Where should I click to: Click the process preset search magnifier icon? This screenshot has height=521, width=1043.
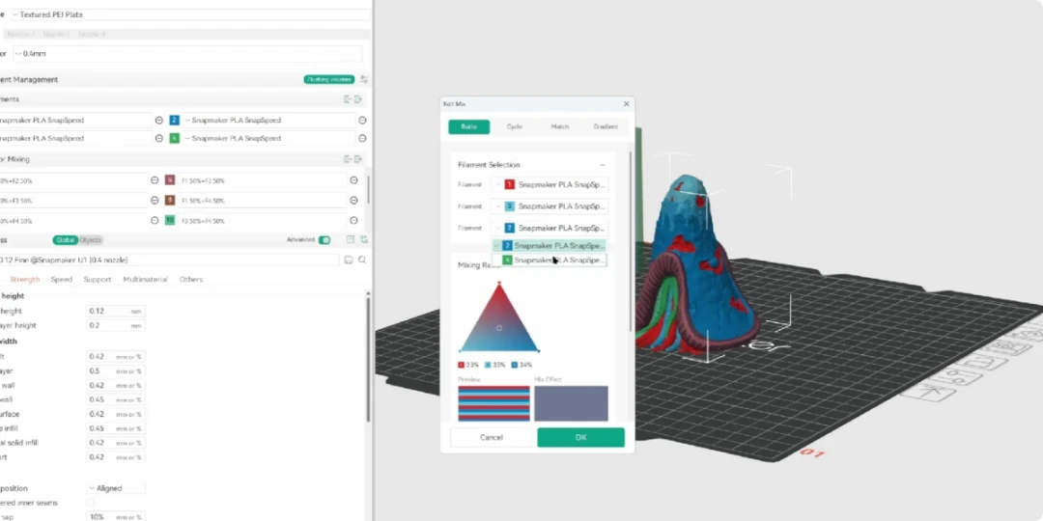pos(362,260)
